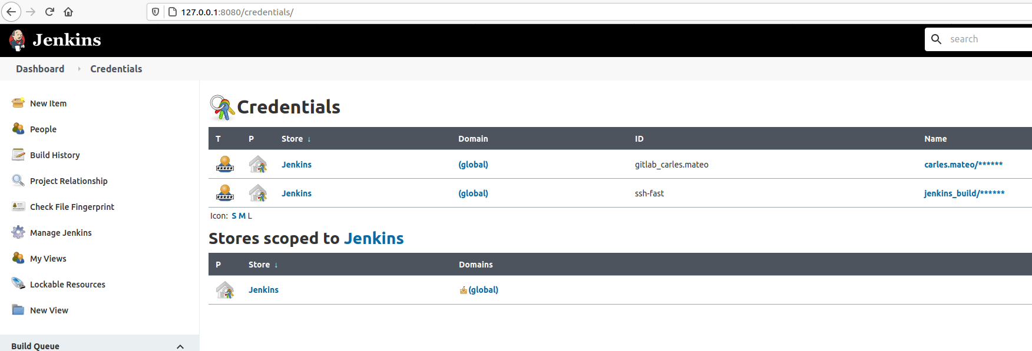Sort Stores table by Store column
1032x351 pixels.
tap(263, 265)
